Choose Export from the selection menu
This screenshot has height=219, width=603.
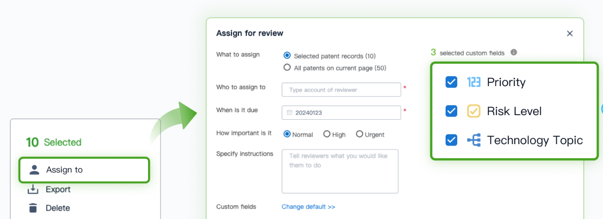(58, 190)
